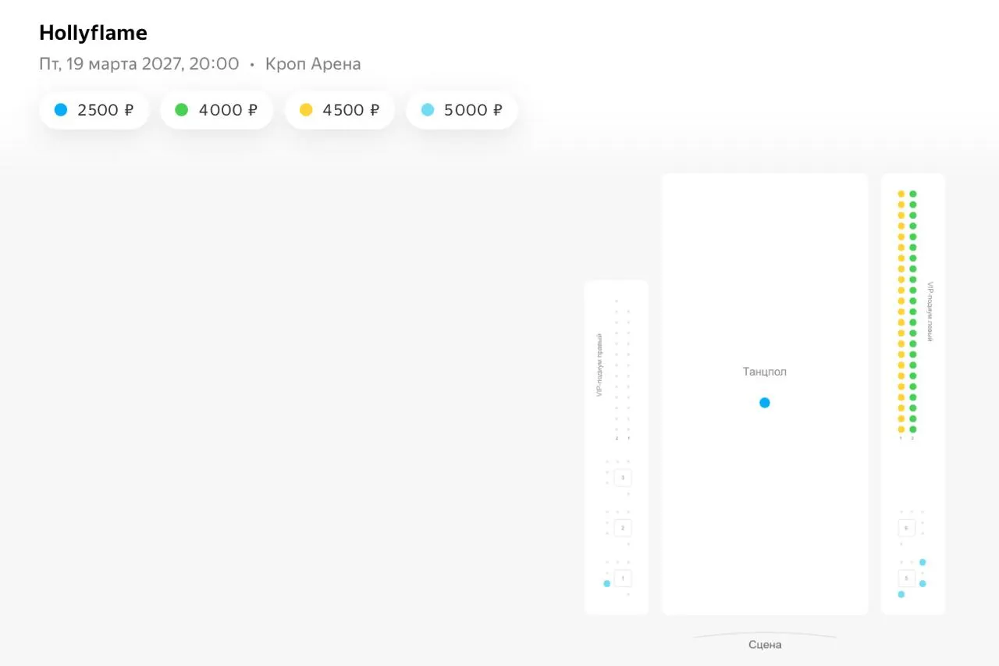This screenshot has height=666, width=999.
Task: Choose the bottommost yellow seat in row 1
Action: 901,429
